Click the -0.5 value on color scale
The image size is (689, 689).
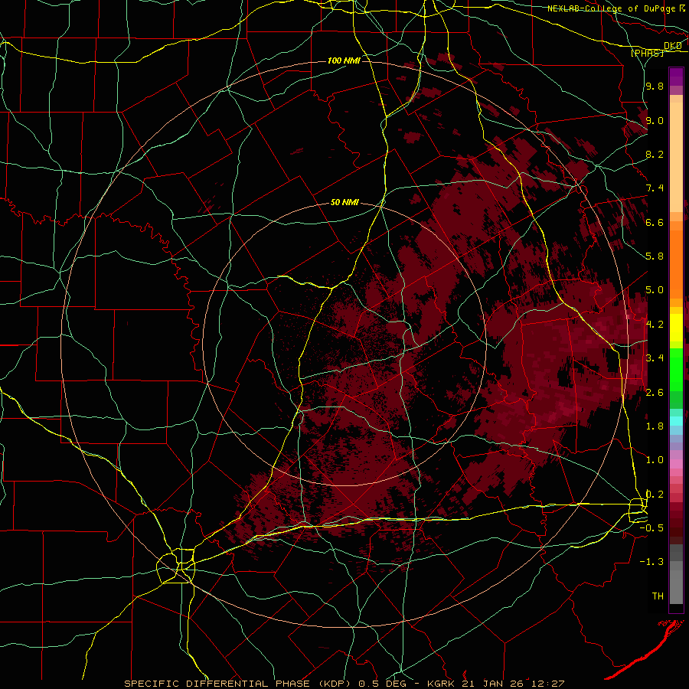point(651,528)
